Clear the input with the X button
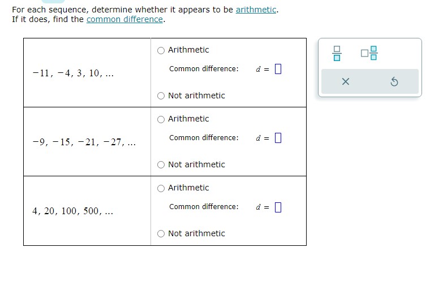 pyautogui.click(x=346, y=81)
